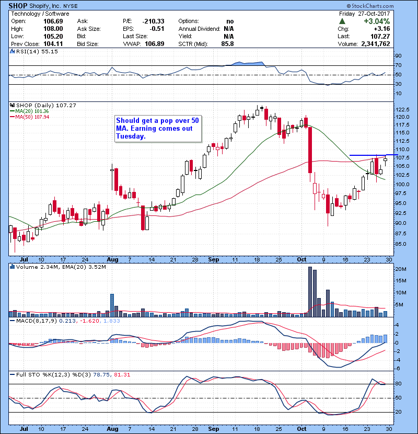The width and height of the screenshot is (418, 434).
Task: Click the Volume value 2,341,762
Action: click(375, 44)
